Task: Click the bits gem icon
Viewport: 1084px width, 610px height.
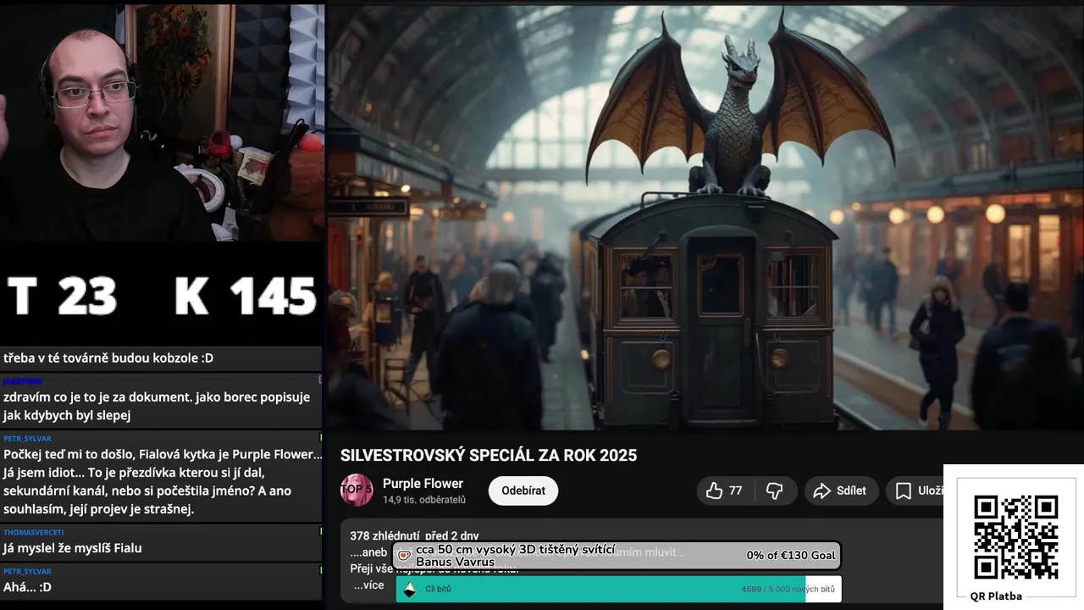Action: click(x=410, y=590)
